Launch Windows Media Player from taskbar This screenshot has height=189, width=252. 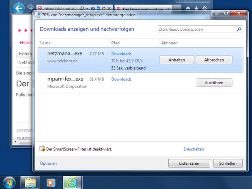(51, 182)
